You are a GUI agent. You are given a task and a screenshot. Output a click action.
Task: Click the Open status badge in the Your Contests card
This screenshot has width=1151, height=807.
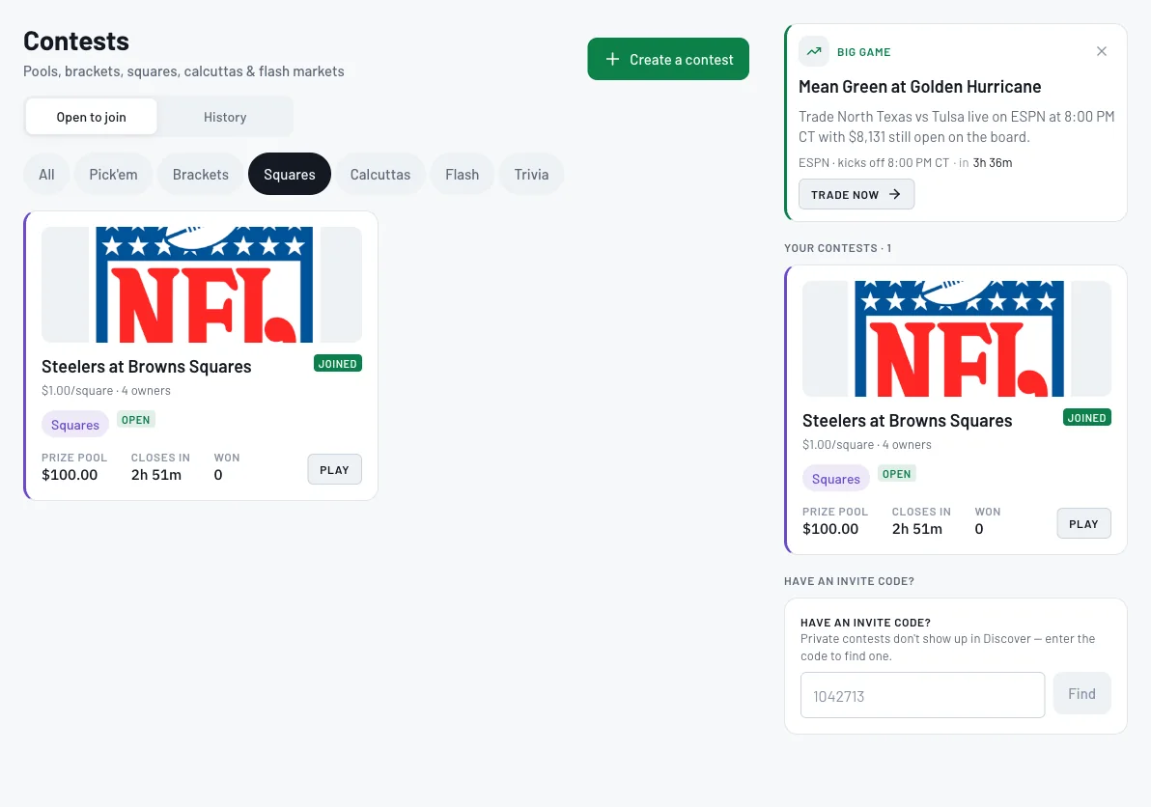(x=896, y=474)
